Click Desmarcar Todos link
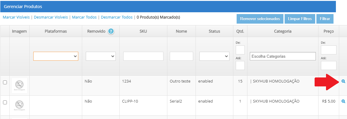This screenshot has height=119, width=347. pyautogui.click(x=117, y=17)
